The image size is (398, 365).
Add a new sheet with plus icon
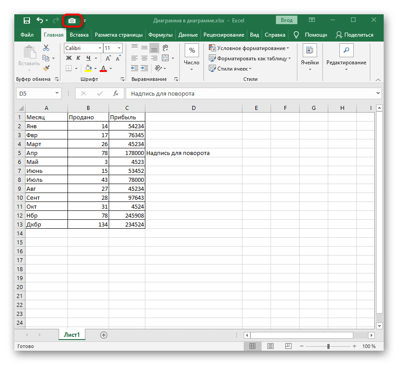click(x=104, y=335)
